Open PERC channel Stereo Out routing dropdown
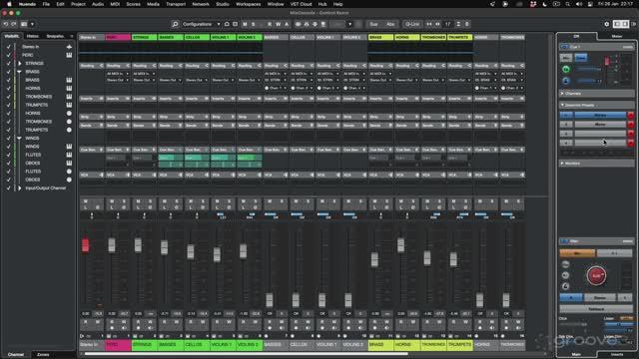639x359 pixels. [118, 80]
